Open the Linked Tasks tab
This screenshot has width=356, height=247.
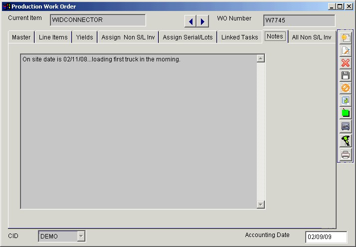coord(239,37)
